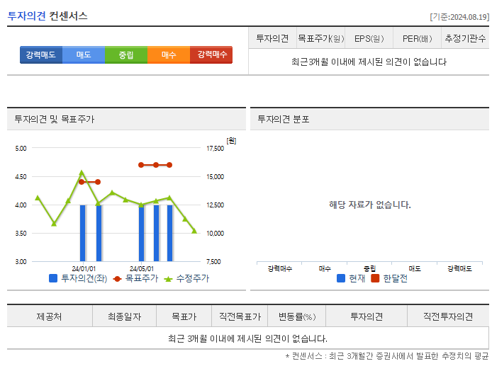Click the 투자의견 및 목표주가 chart title

[55, 119]
